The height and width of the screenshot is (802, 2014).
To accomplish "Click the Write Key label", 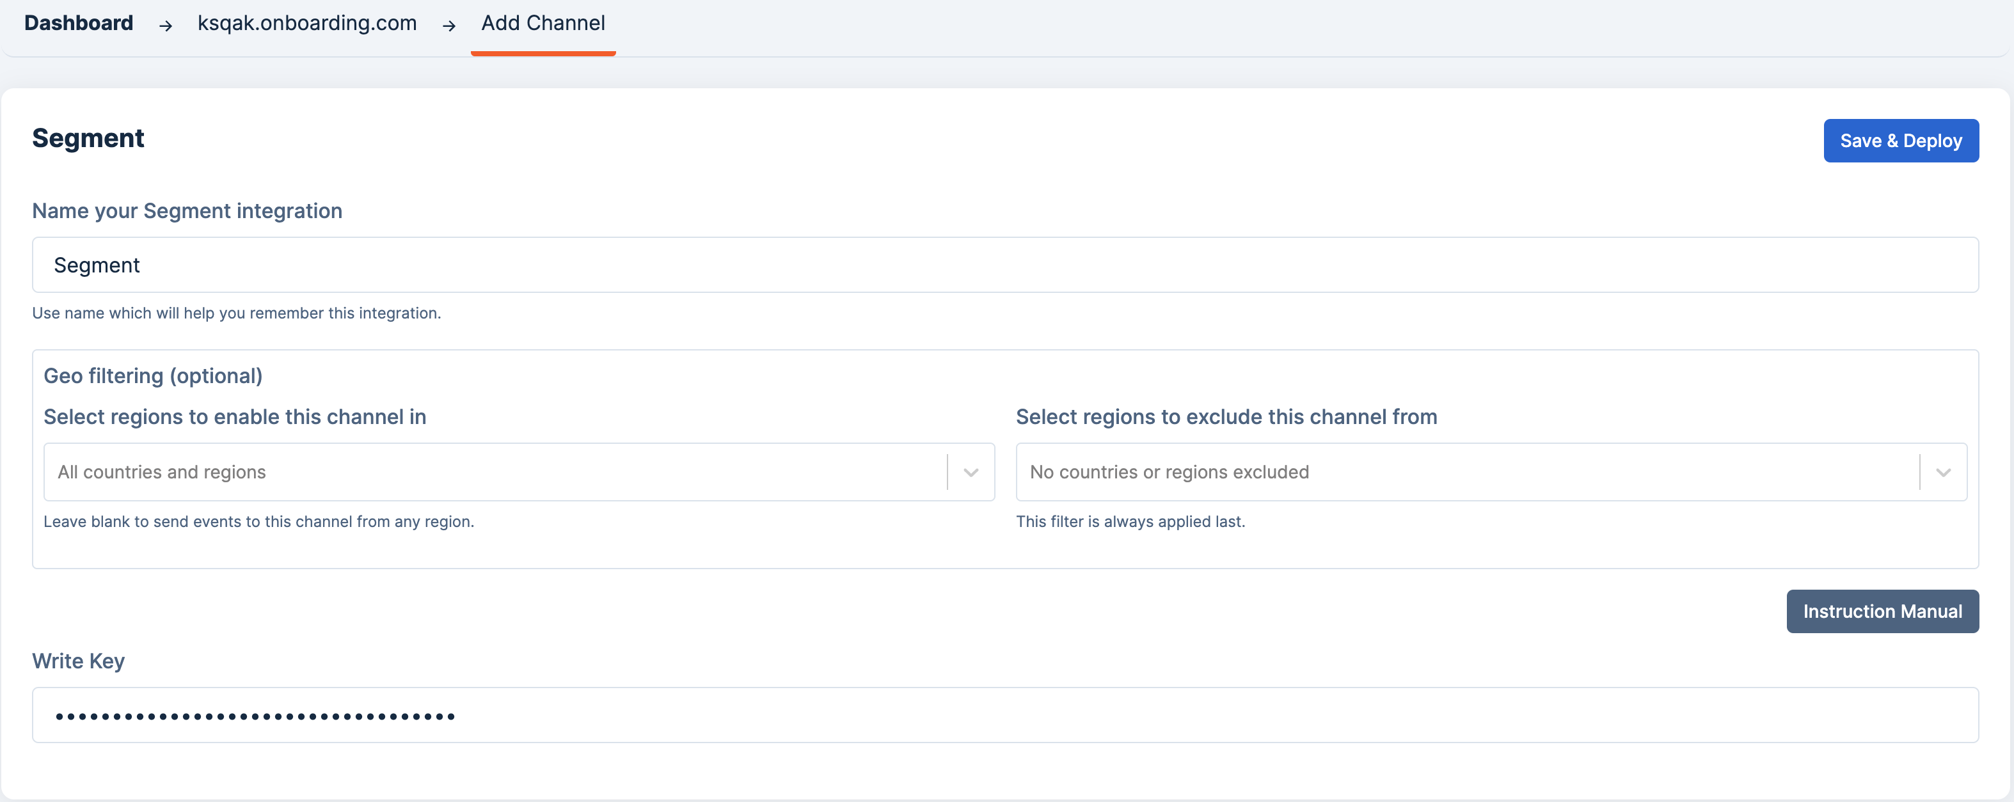I will 78,661.
